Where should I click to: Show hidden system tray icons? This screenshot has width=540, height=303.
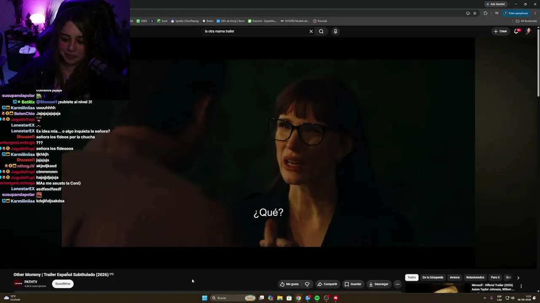[484, 298]
